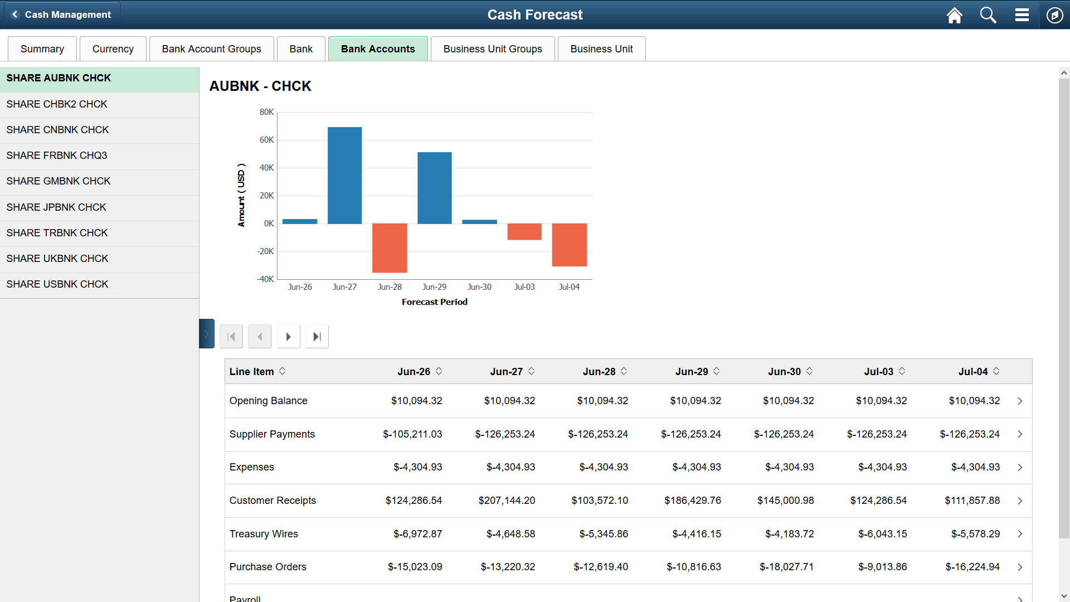Select SHARE GMBNK CHCK account
The height and width of the screenshot is (602, 1070).
(x=58, y=181)
